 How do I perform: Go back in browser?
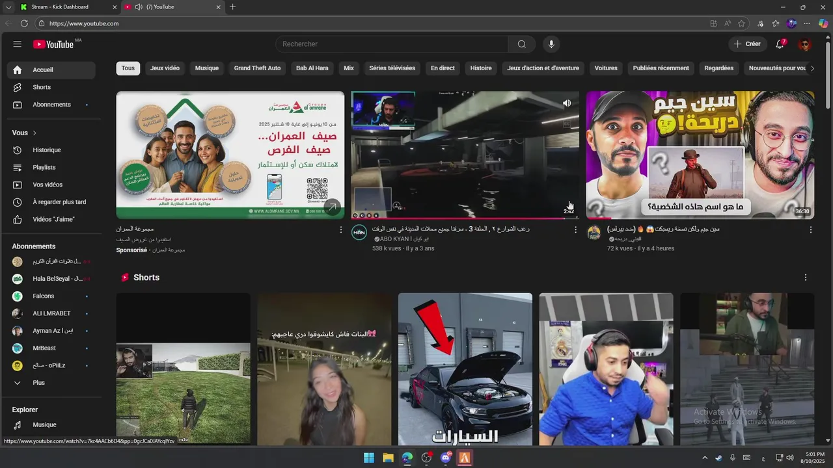coord(8,23)
